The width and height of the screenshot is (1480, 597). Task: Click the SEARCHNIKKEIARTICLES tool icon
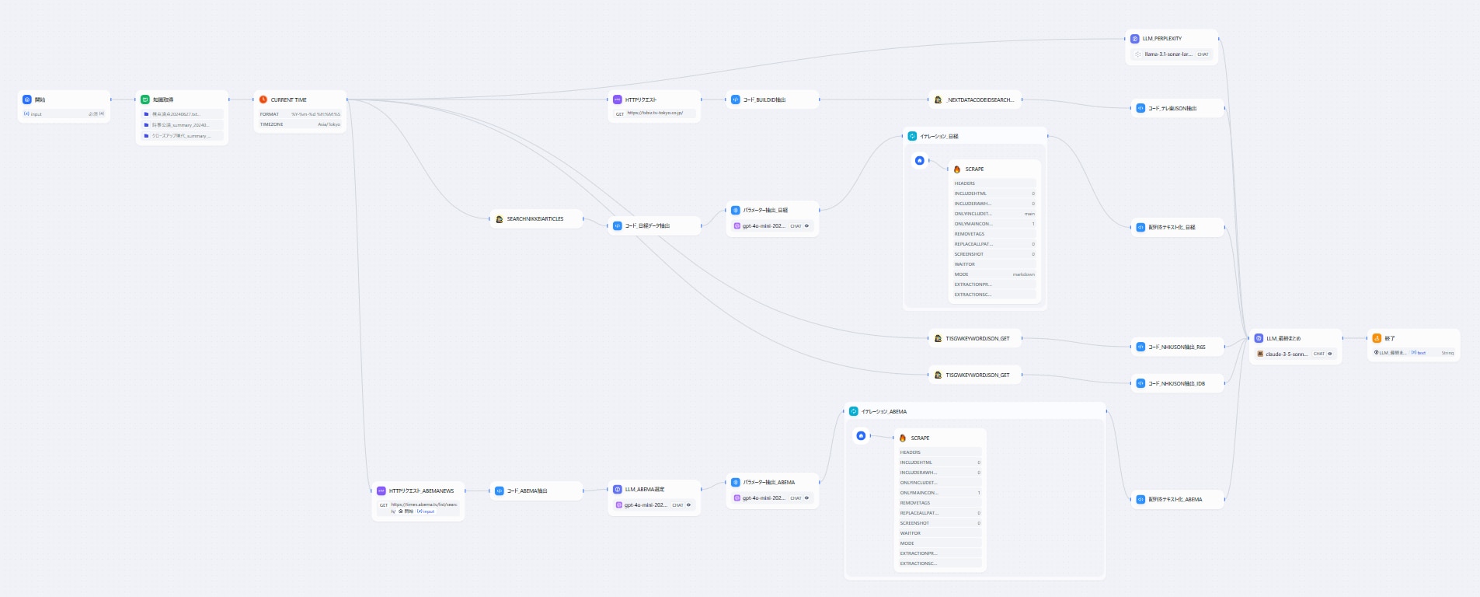(500, 219)
